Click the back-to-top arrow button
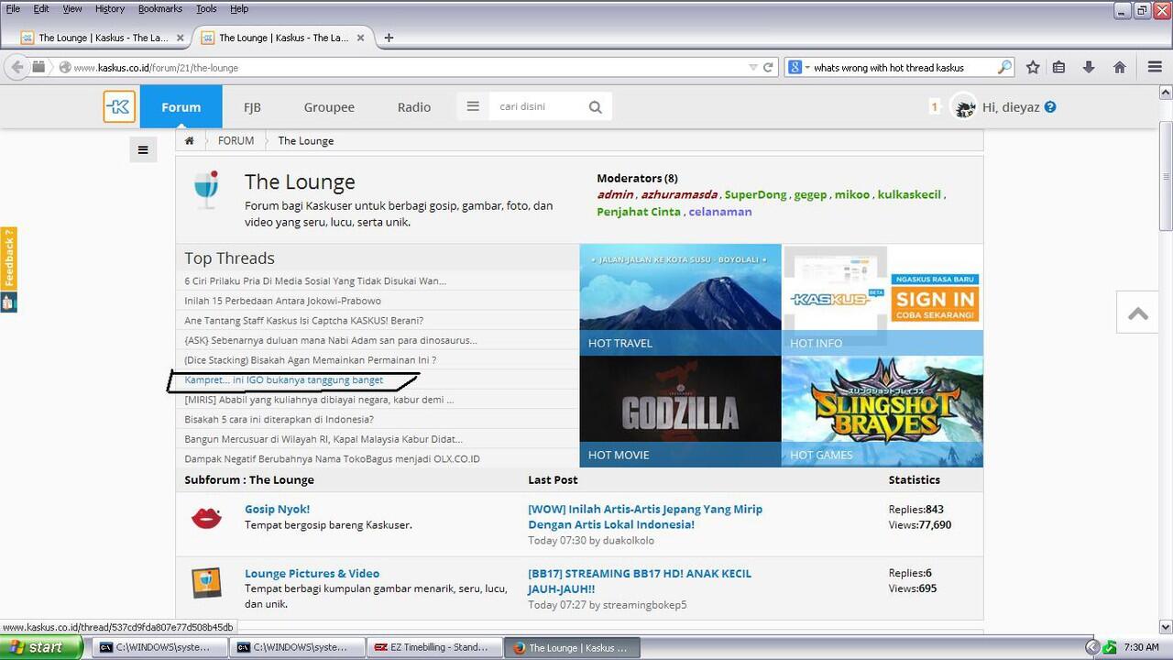The image size is (1173, 660). [1138, 313]
